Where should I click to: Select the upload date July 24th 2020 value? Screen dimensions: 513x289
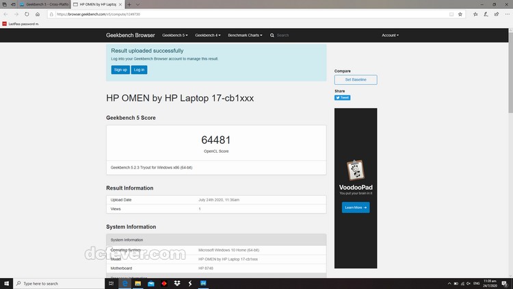[219, 200]
